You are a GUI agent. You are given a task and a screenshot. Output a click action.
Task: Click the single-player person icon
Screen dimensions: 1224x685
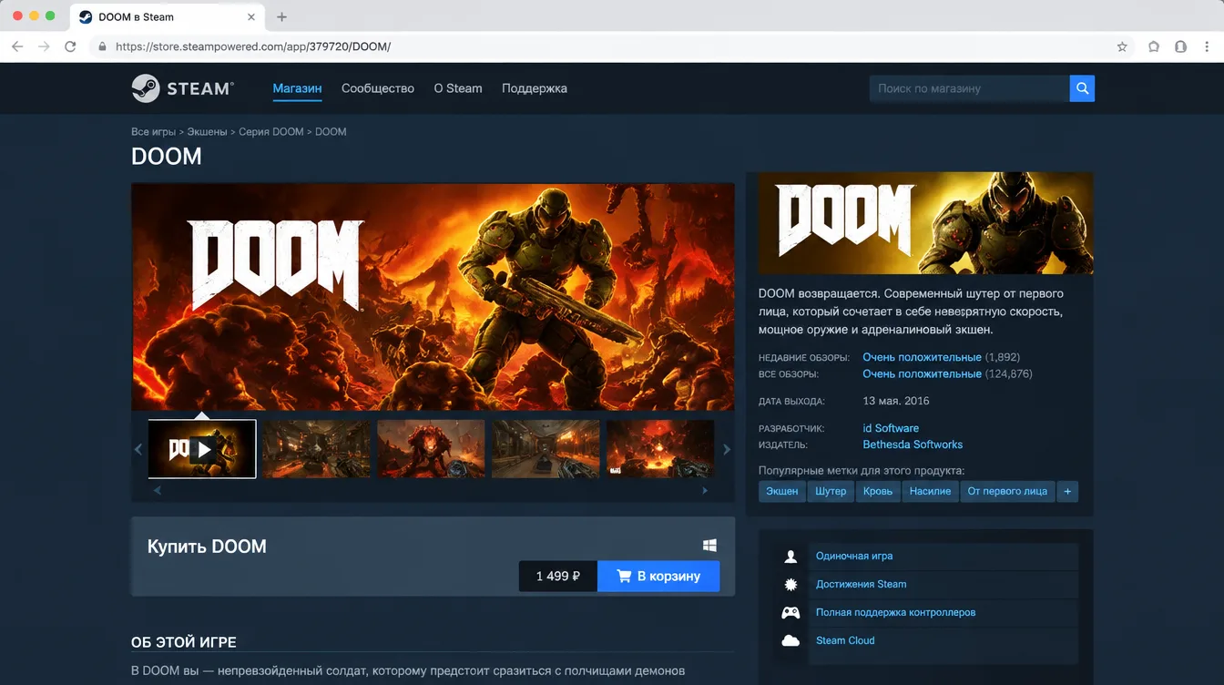pyautogui.click(x=790, y=557)
